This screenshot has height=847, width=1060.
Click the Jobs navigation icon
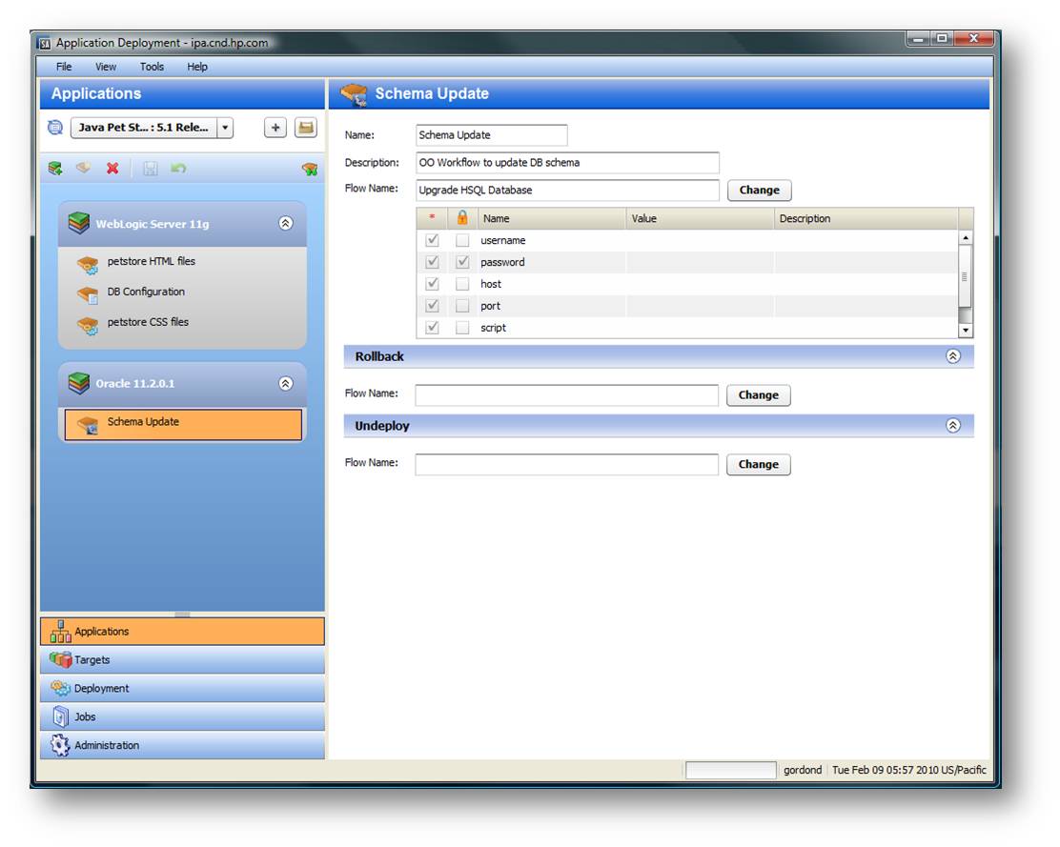click(x=60, y=716)
